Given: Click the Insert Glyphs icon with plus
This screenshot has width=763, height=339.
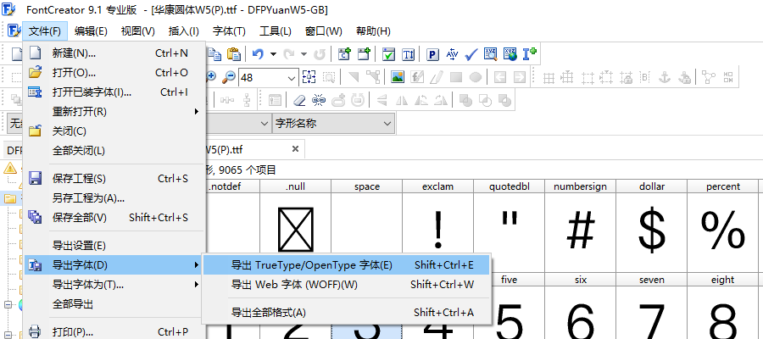Looking at the screenshot, I should [364, 54].
